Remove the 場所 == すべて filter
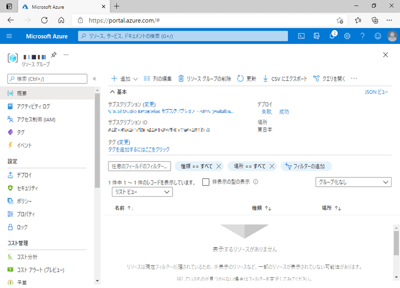This screenshot has width=400, height=288. click(x=272, y=166)
